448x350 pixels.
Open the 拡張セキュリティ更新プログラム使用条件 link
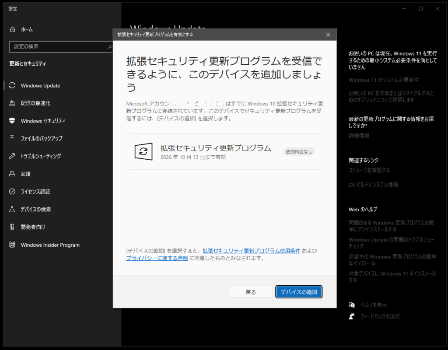(x=252, y=251)
